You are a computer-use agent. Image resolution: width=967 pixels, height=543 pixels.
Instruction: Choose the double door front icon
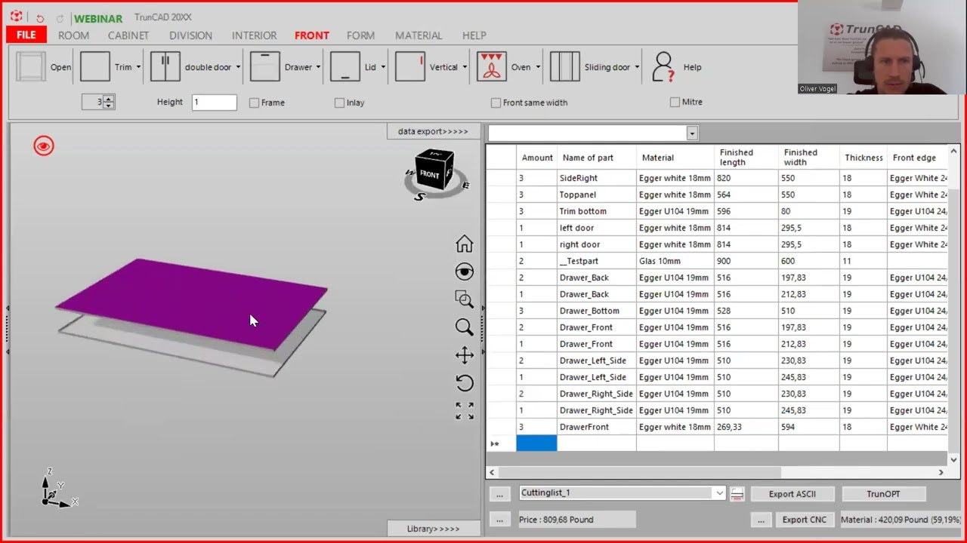pos(165,66)
